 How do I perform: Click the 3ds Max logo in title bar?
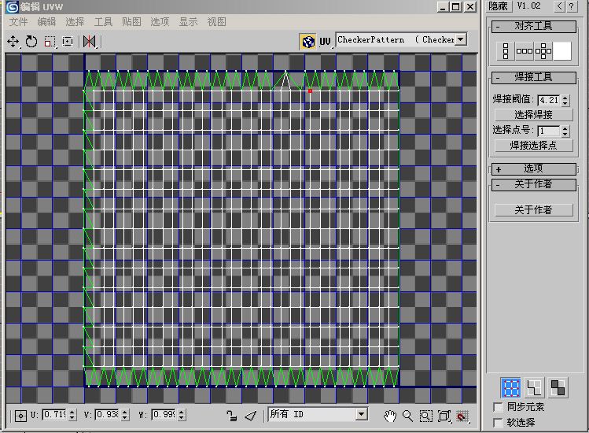[13, 7]
